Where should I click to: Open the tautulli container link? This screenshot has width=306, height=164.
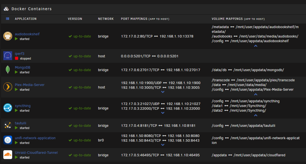point(21,123)
